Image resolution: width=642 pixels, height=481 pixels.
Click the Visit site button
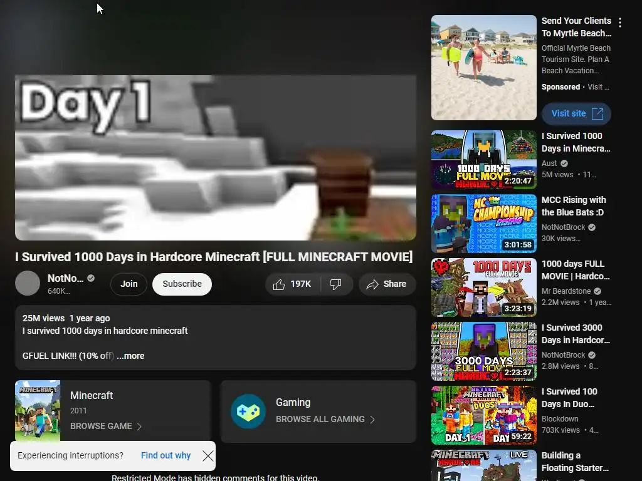[576, 114]
